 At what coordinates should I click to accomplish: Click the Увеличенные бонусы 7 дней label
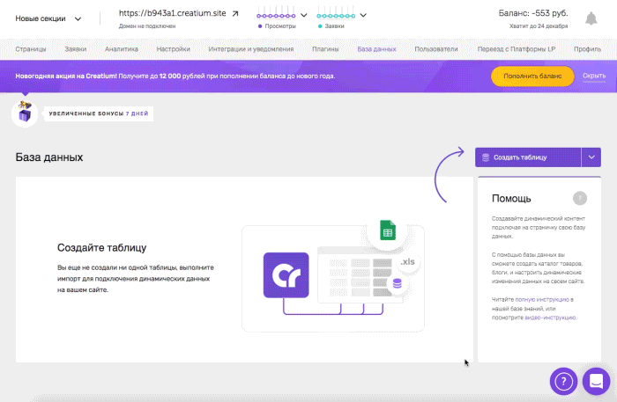pyautogui.click(x=99, y=113)
